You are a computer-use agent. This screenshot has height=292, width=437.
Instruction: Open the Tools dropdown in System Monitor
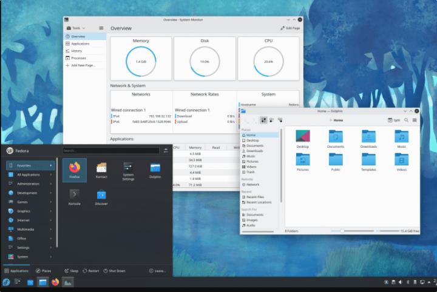click(79, 28)
